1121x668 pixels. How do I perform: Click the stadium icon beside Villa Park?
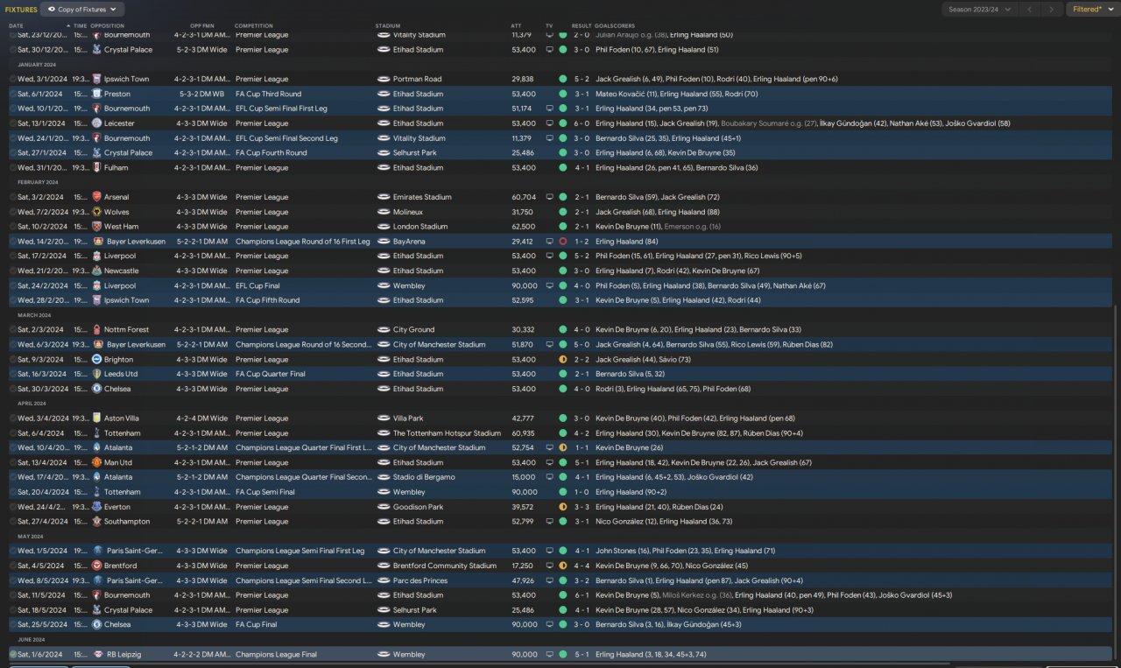[x=383, y=418]
